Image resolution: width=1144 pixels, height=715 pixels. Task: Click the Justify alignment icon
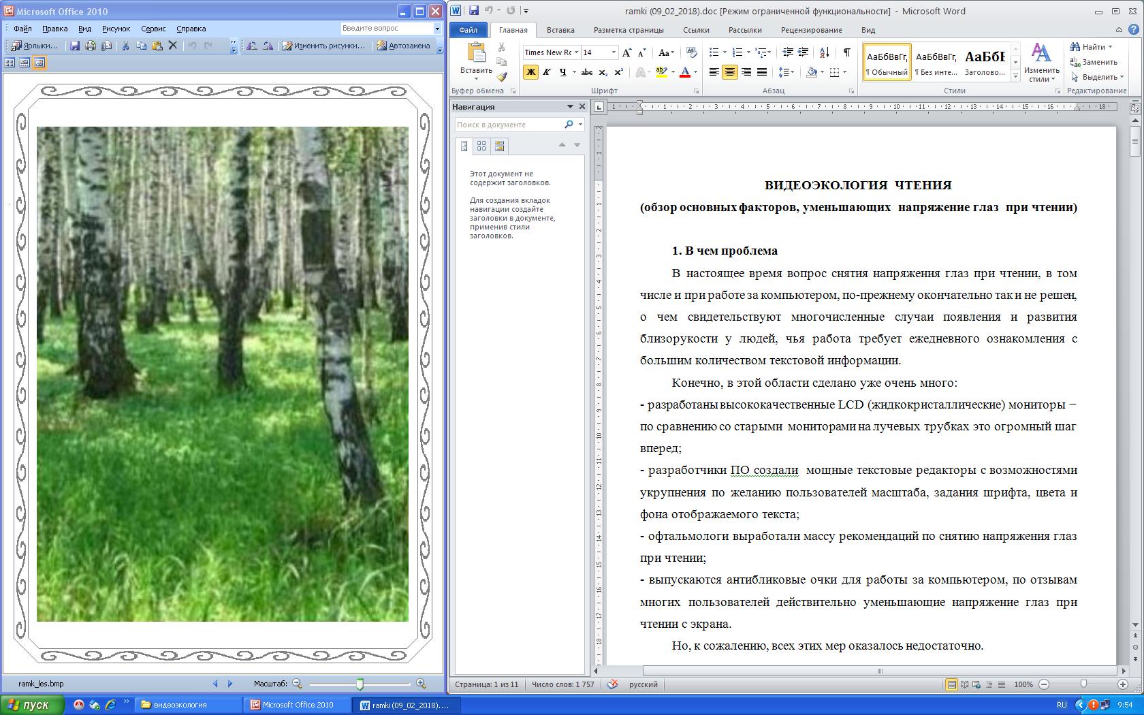point(762,72)
